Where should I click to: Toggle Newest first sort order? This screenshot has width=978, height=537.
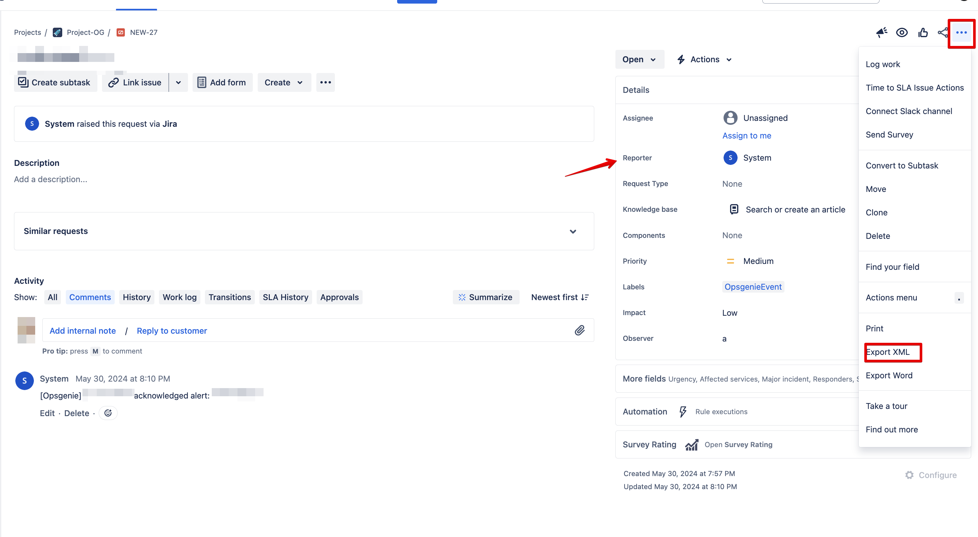pos(560,298)
